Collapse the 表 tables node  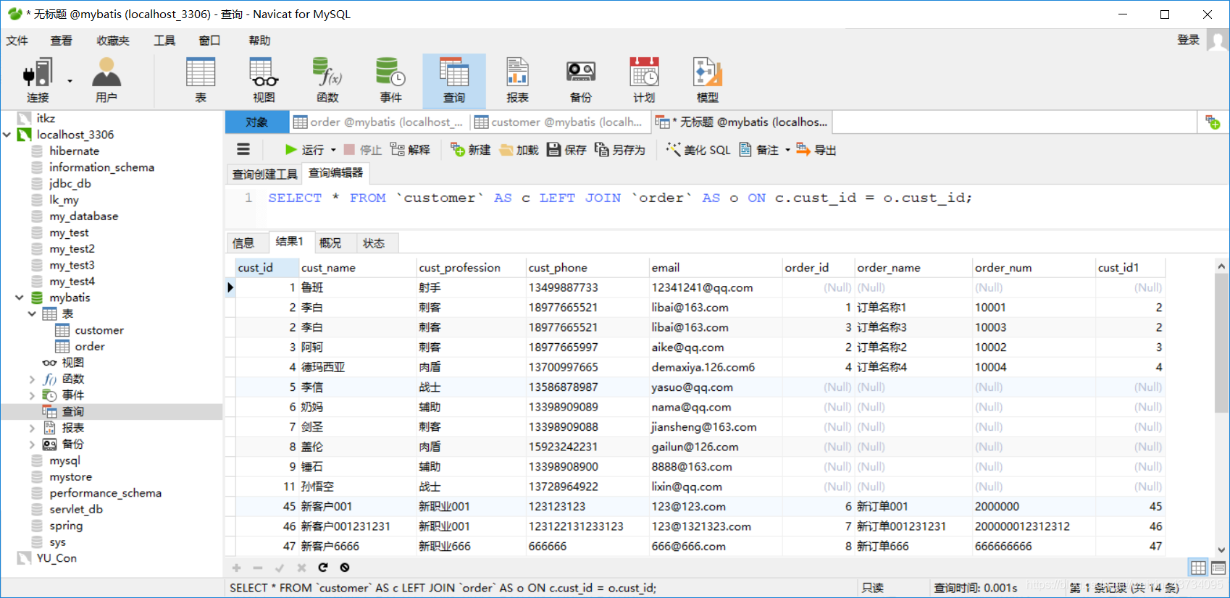[x=32, y=313]
